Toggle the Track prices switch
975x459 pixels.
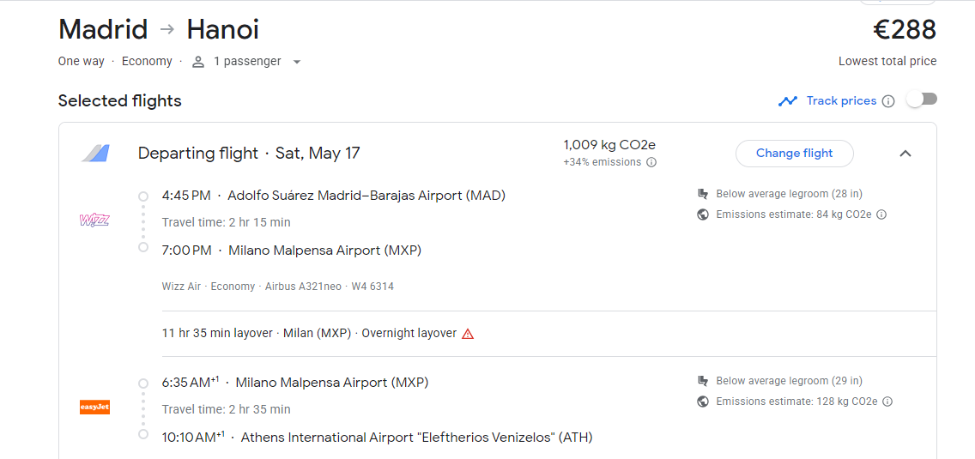click(x=921, y=100)
